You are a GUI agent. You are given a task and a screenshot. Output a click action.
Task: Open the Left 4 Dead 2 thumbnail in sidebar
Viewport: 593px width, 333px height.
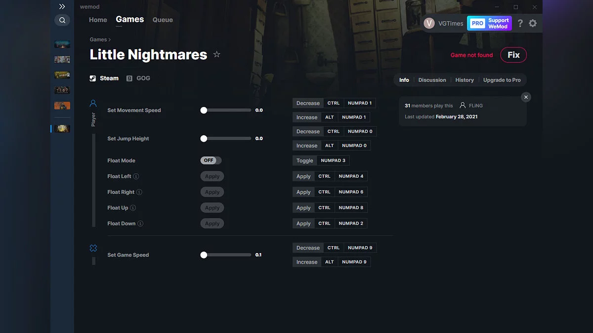tap(62, 74)
